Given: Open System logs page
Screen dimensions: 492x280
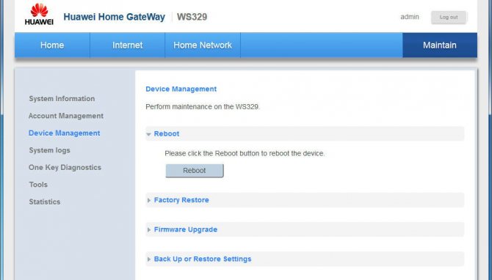Looking at the screenshot, I should (x=50, y=150).
